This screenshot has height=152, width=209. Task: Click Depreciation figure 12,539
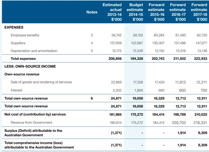coord(138,51)
